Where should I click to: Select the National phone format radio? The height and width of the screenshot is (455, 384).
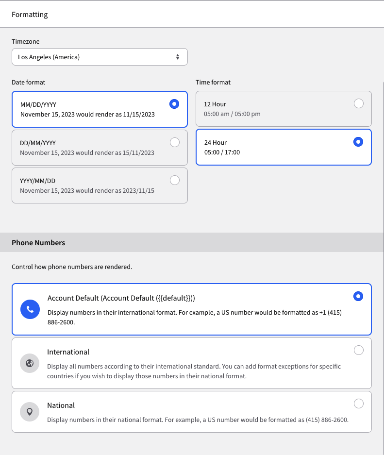tap(359, 404)
